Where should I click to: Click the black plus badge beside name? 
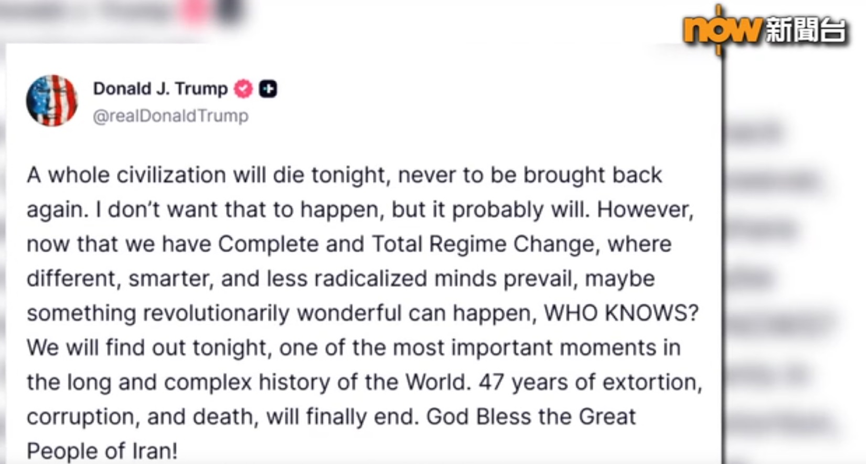268,89
